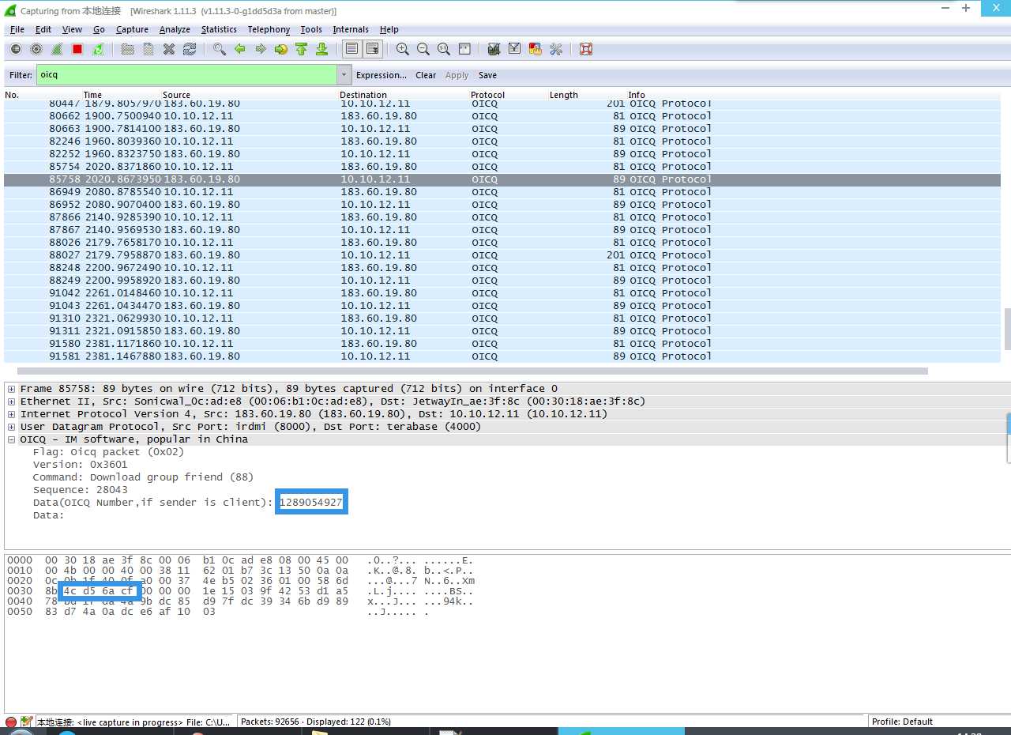1011x735 pixels.
Task: Click the start capture shark fin icon
Action: (x=57, y=49)
